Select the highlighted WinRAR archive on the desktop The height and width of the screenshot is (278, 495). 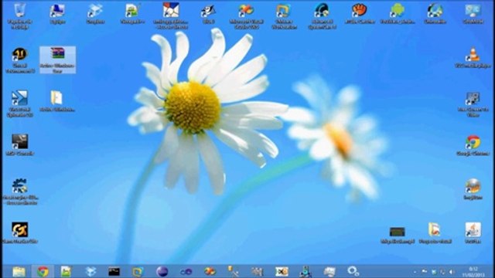click(57, 60)
